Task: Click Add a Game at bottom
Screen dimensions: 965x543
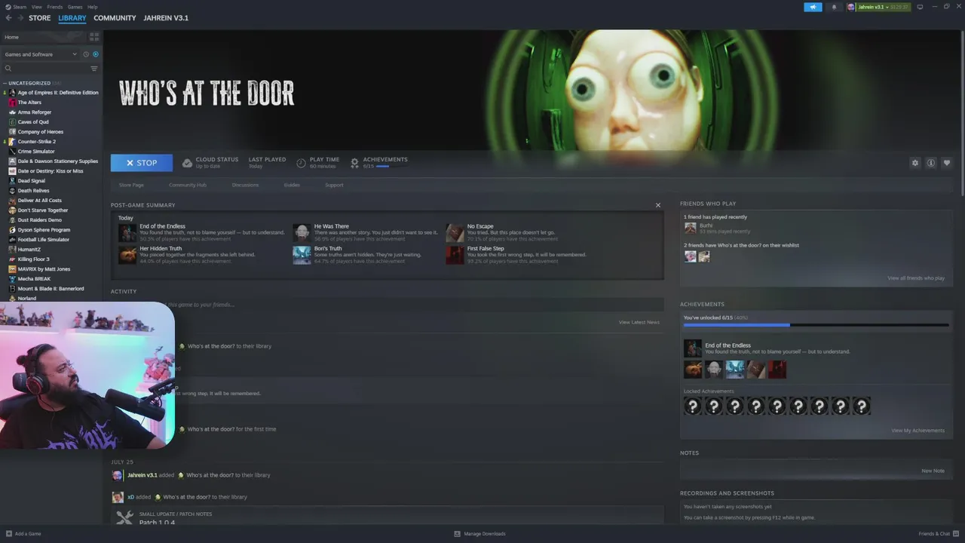Action: point(23,534)
